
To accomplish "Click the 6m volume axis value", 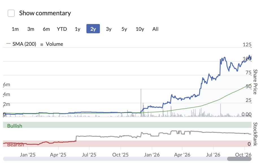I will pyautogui.click(x=7, y=84).
